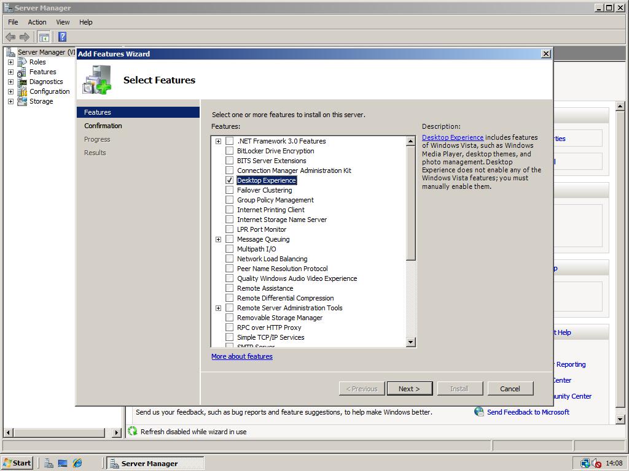Select the Diagnostics icon in the tree
The height and width of the screenshot is (471, 629).
[22, 82]
